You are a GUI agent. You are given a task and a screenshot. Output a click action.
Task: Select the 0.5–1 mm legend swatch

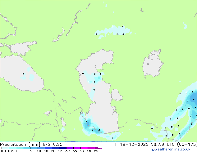coord(12,148)
